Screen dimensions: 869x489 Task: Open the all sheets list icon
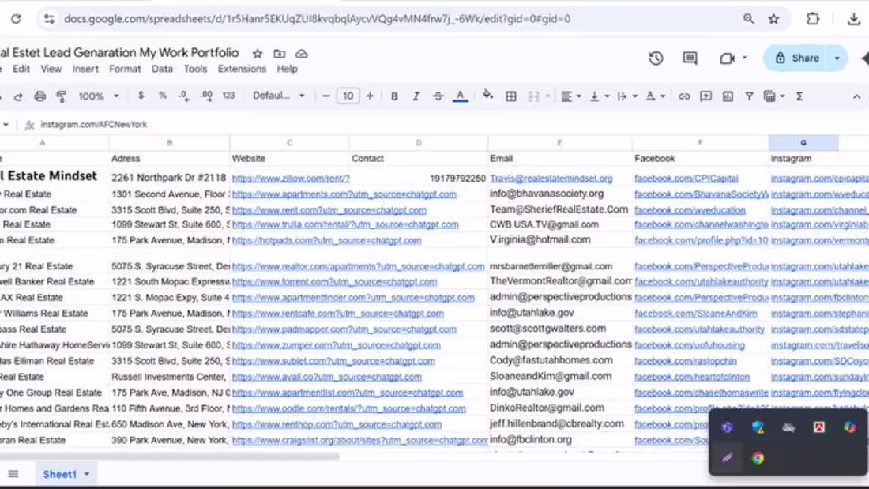pyautogui.click(x=13, y=474)
